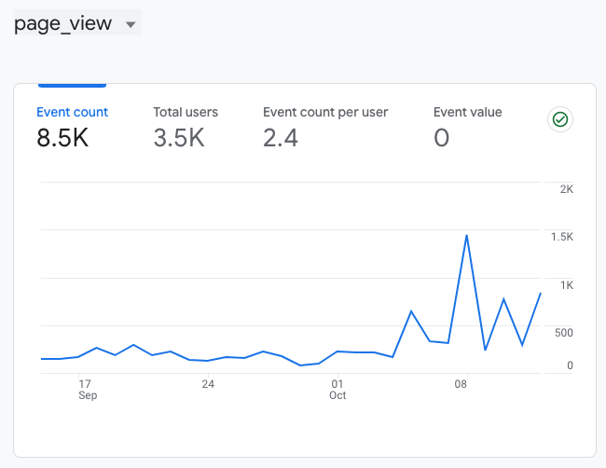Click the 01 Oct date label
Viewport: 606px width, 468px height.
337,389
